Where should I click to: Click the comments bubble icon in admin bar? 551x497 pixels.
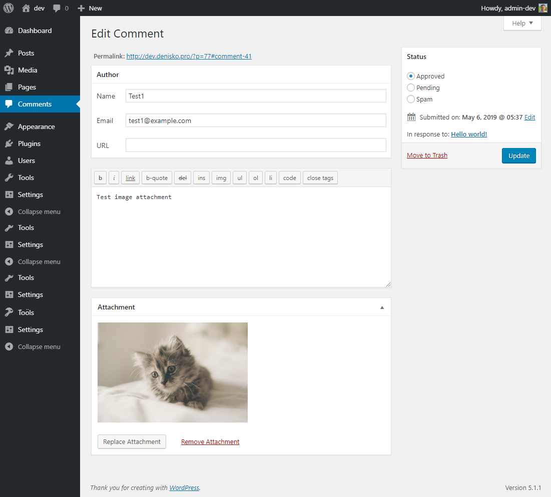[x=57, y=8]
